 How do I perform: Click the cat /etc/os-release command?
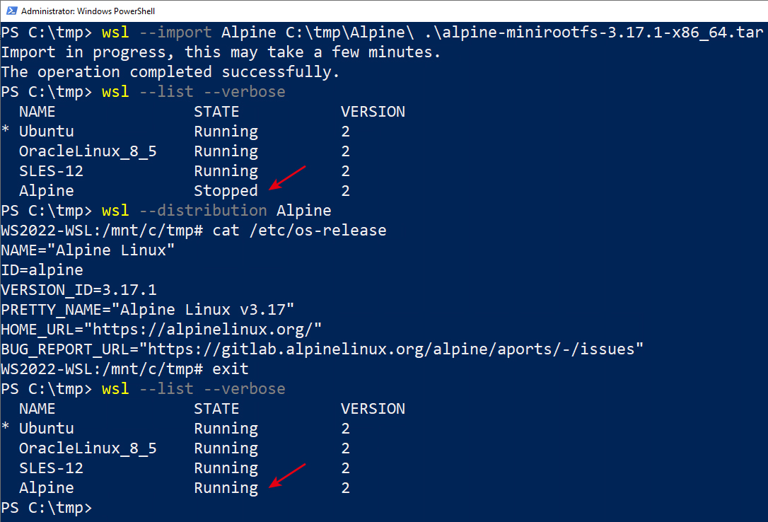pyautogui.click(x=299, y=231)
